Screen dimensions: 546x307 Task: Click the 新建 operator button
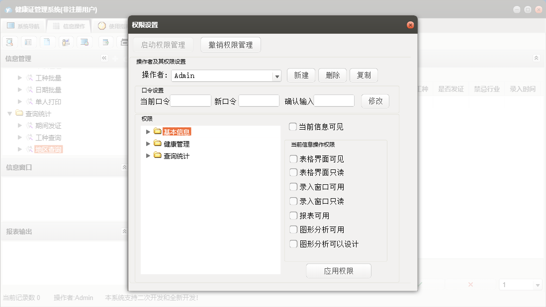(301, 76)
